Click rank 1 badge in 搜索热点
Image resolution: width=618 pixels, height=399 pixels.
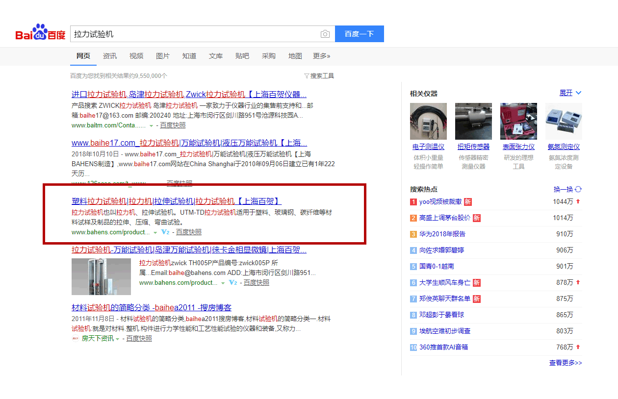[413, 202]
